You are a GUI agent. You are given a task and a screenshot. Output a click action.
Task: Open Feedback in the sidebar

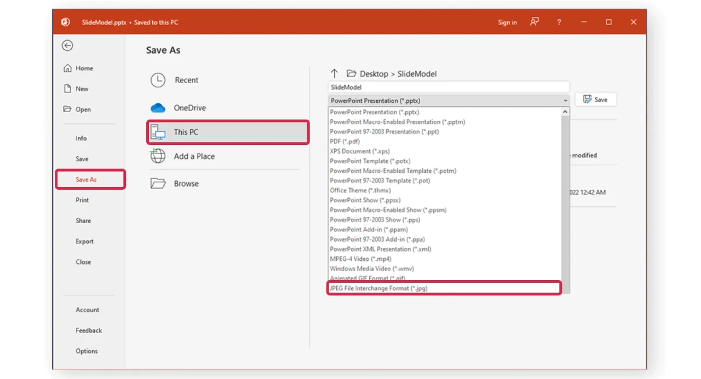point(89,330)
